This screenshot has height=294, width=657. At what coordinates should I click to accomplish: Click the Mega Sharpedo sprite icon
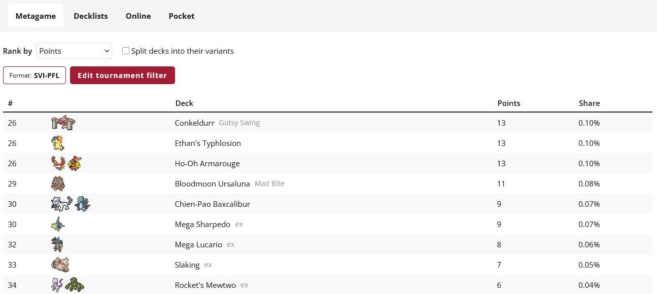point(58,224)
